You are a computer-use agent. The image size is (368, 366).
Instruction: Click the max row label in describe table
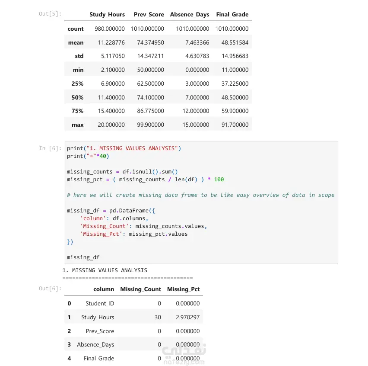78,125
